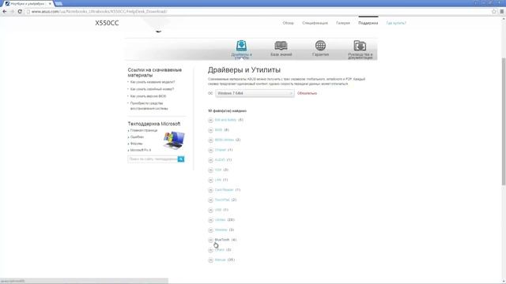
Task: Click the Windows laptop thumbnail image
Action: tap(174, 140)
